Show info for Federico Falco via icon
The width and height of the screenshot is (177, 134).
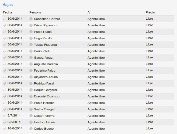pos(31,70)
